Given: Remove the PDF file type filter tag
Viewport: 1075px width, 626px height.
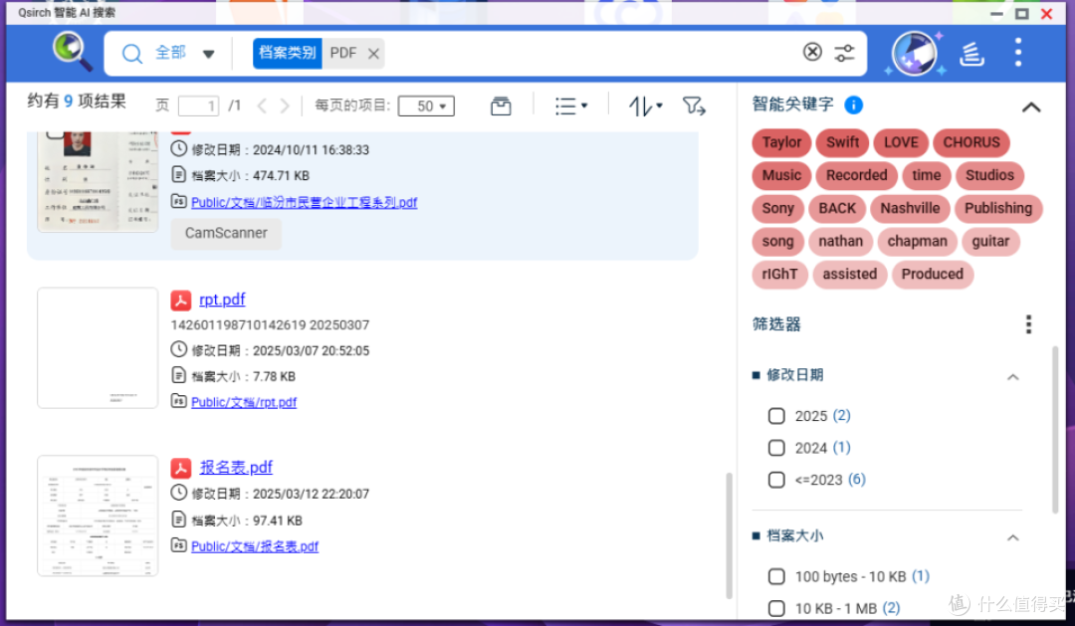Looking at the screenshot, I should 373,54.
